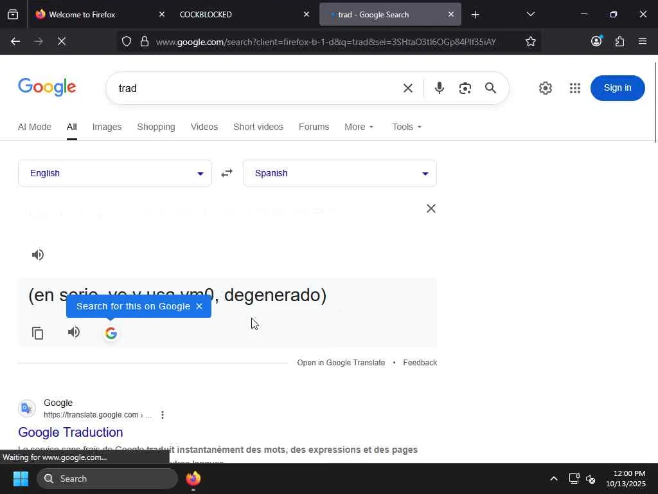Copy the Spanish translation
This screenshot has height=494, width=658.
point(38,333)
